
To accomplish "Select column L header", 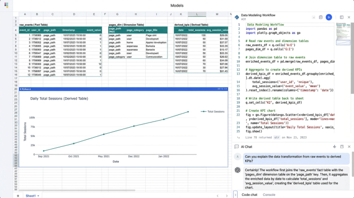I will [197, 14].
